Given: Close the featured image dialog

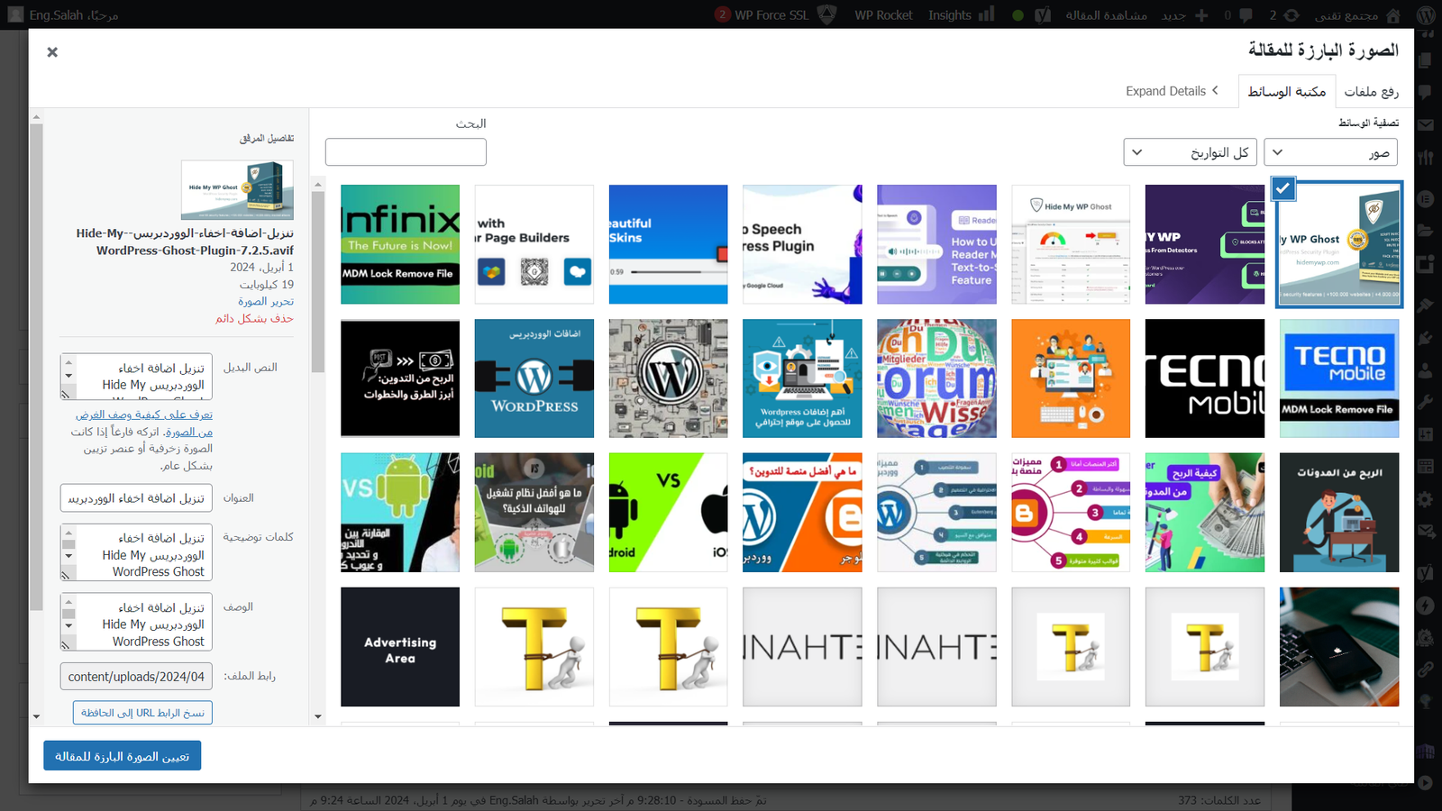Looking at the screenshot, I should 52,52.
